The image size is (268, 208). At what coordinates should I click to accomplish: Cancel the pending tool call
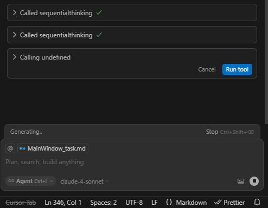[207, 69]
